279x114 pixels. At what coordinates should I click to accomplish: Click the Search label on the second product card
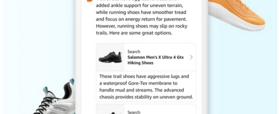point(134,112)
